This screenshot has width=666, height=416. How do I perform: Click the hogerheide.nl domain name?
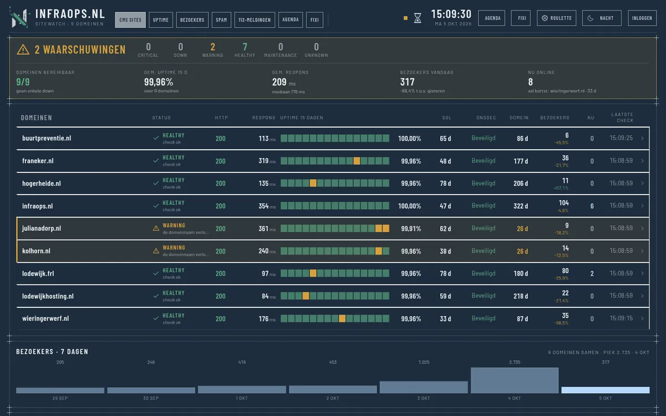pos(42,183)
